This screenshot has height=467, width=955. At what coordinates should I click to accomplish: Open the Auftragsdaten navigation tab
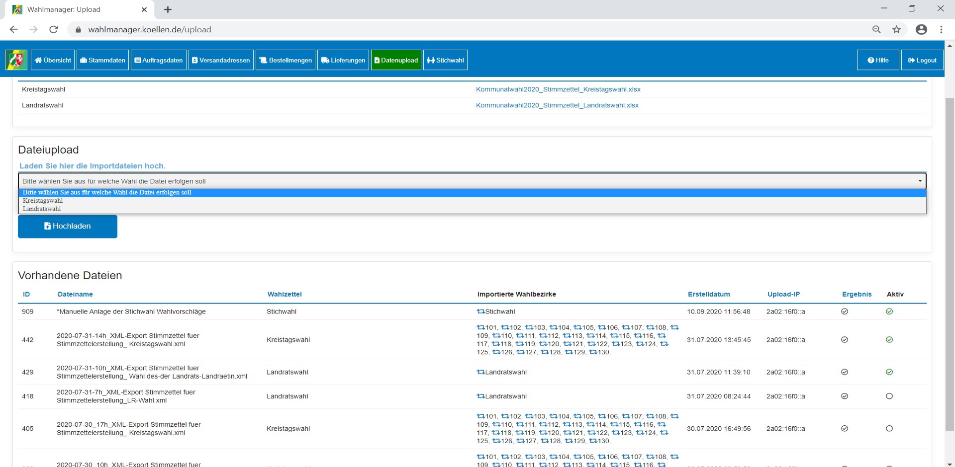coord(159,60)
